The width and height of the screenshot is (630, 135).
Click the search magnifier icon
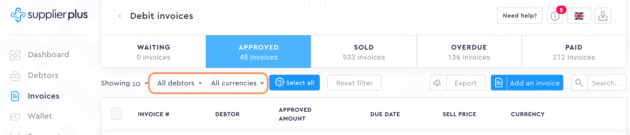tap(579, 83)
